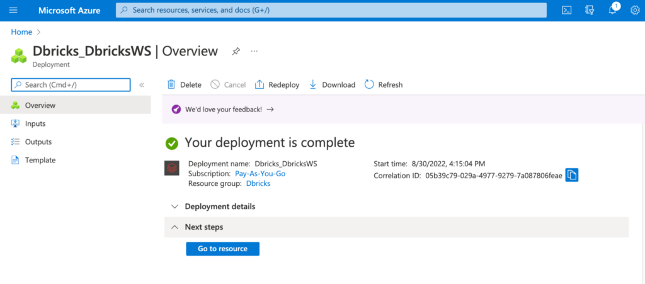645x284 pixels.
Task: Focus the top Azure search resources field
Action: pyautogui.click(x=331, y=10)
